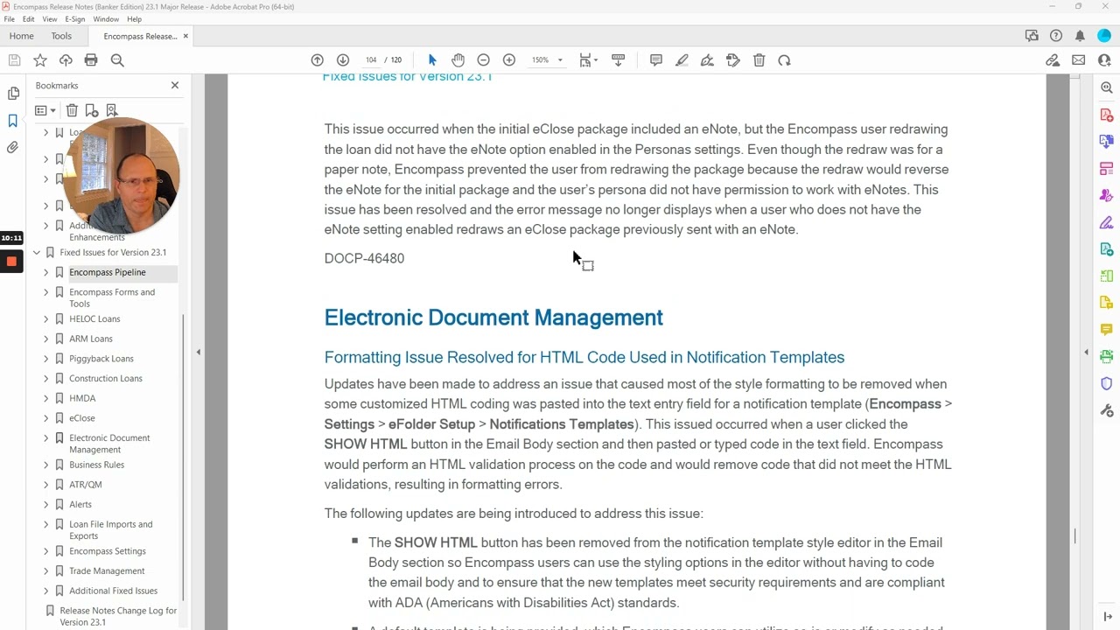This screenshot has width=1120, height=630.
Task: Open the View menu
Action: point(50,19)
